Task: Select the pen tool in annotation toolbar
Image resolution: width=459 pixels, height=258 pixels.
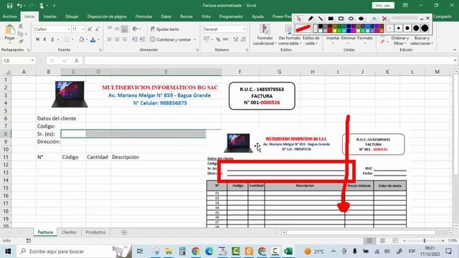Action: pos(311,19)
